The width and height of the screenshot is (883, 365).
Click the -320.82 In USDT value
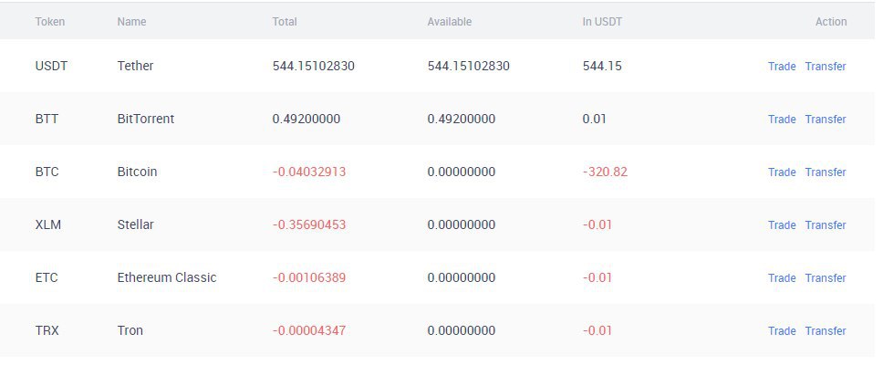pos(605,172)
